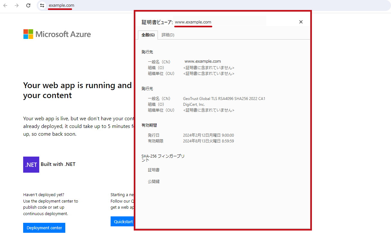Image resolution: width=391 pixels, height=236 pixels.
Task: Reload the page with the refresh icon
Action: click(28, 5)
